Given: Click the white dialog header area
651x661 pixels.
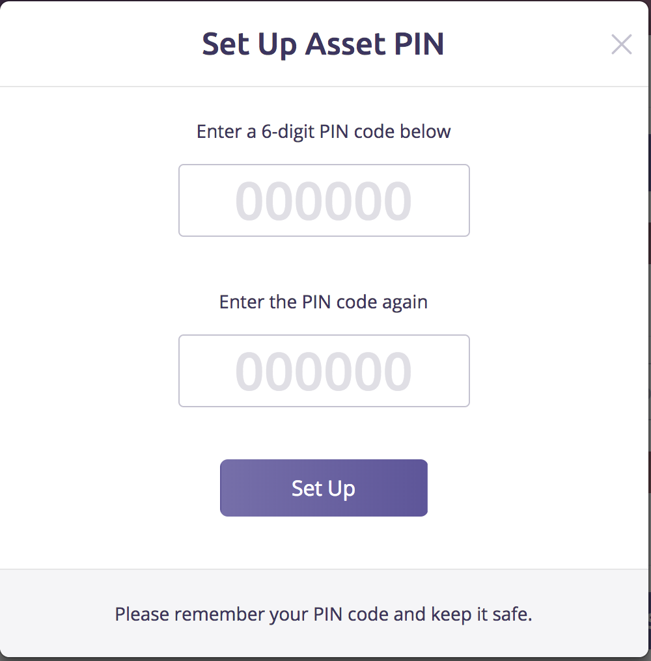Looking at the screenshot, I should (x=98, y=44).
